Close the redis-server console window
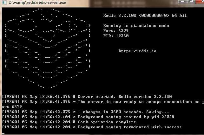The width and height of the screenshot is (204, 135). (x=200, y=1)
